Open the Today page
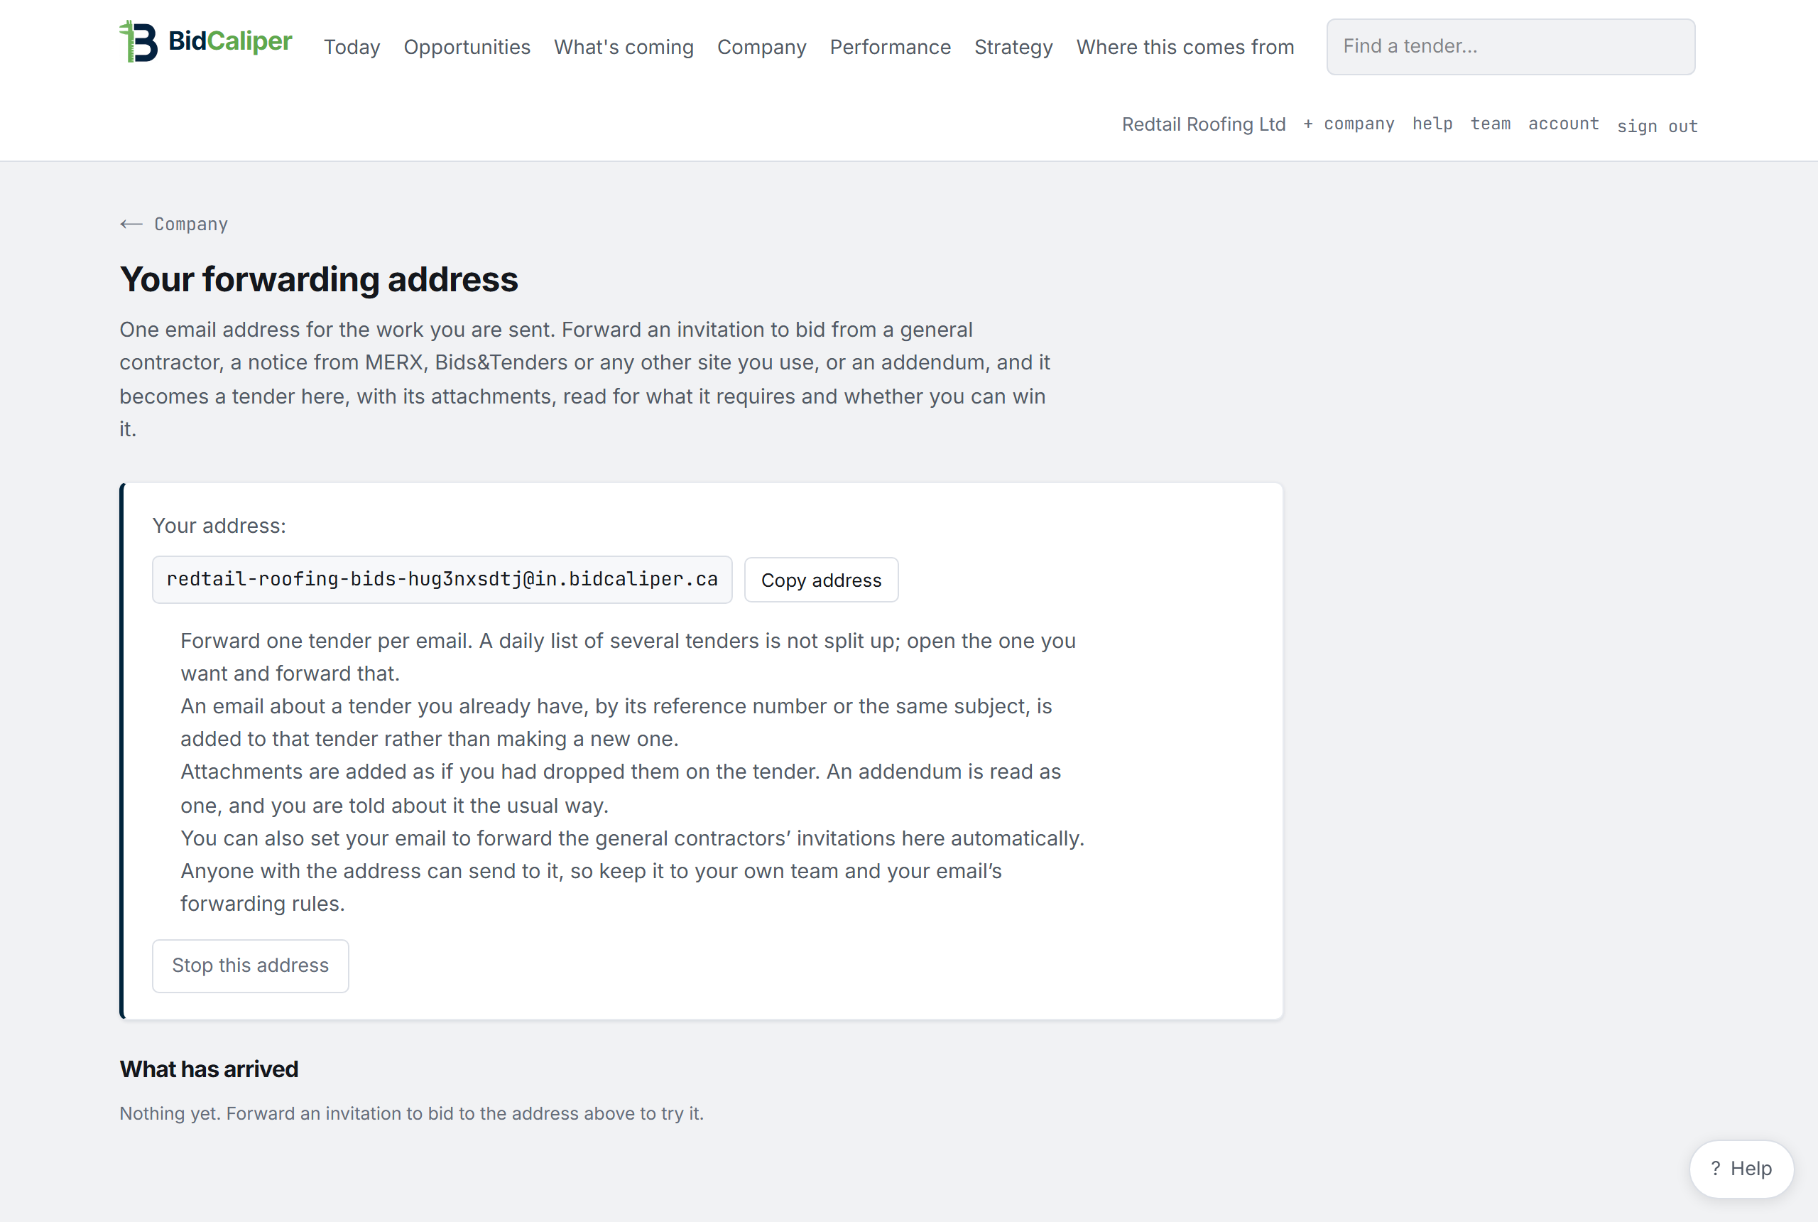 pyautogui.click(x=352, y=47)
